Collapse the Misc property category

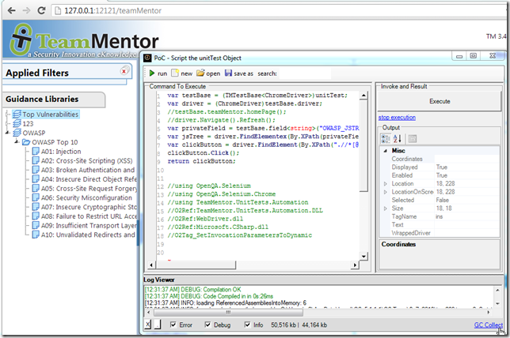coord(385,150)
